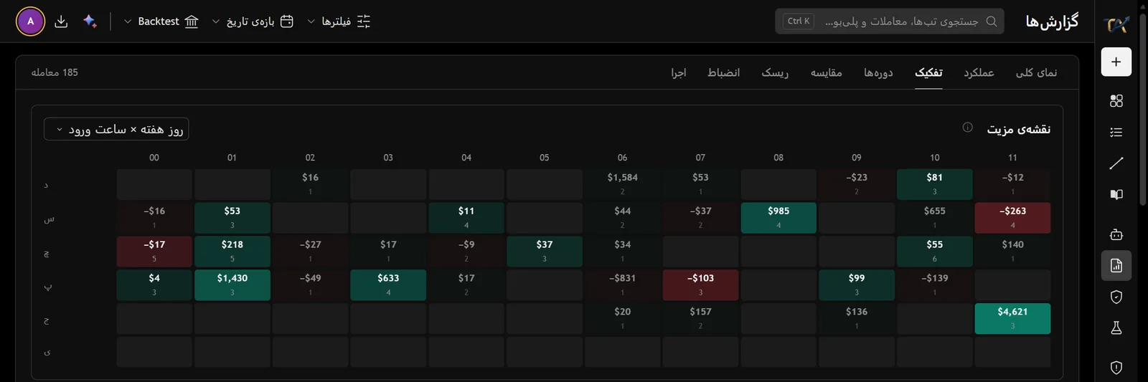Switch to the نمای کلی tab
Image resolution: width=1148 pixels, height=382 pixels.
pos(1036,72)
